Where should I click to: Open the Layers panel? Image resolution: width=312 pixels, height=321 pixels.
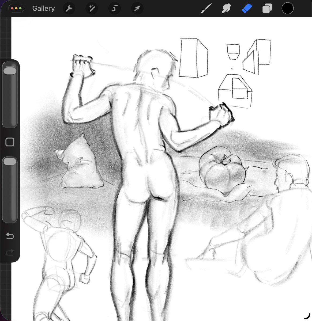click(267, 9)
